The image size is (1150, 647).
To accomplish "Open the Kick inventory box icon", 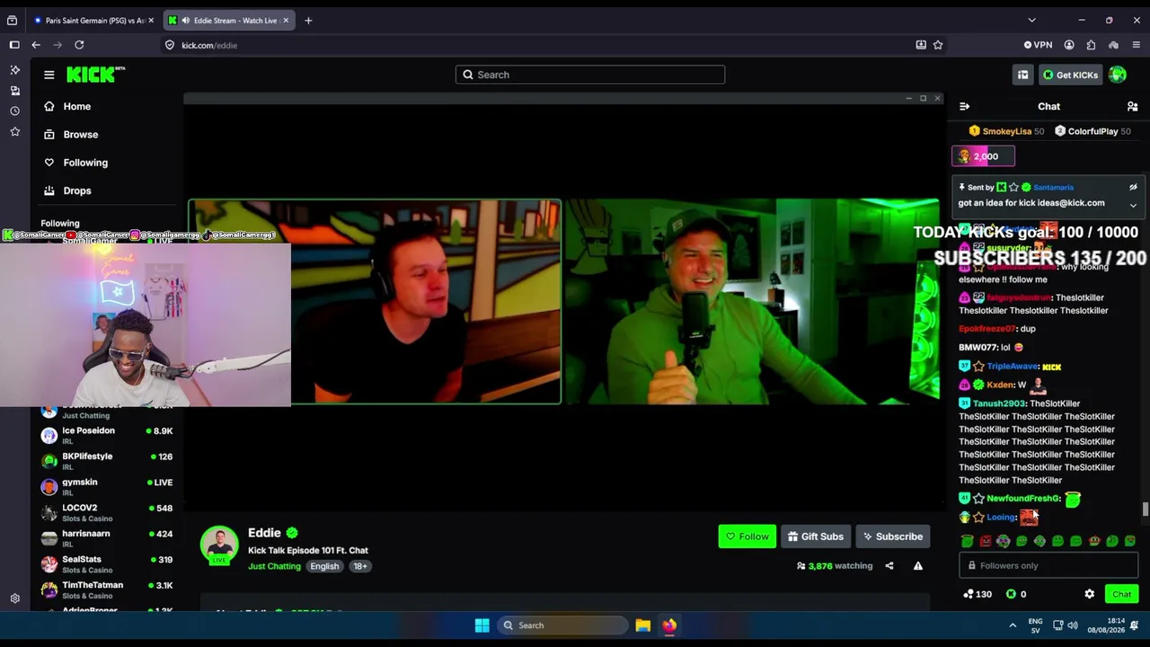I will click(x=1022, y=75).
